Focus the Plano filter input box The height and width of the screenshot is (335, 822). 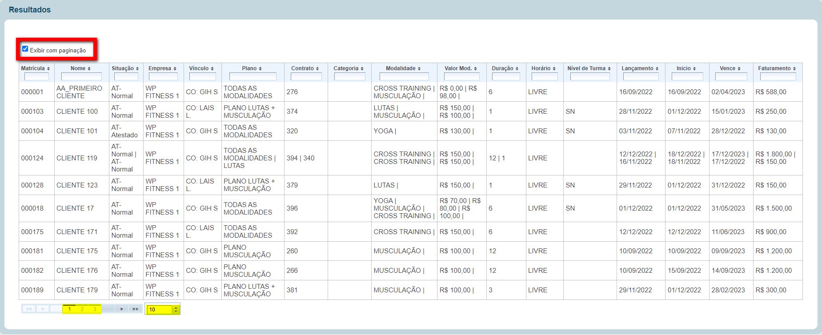(x=253, y=77)
